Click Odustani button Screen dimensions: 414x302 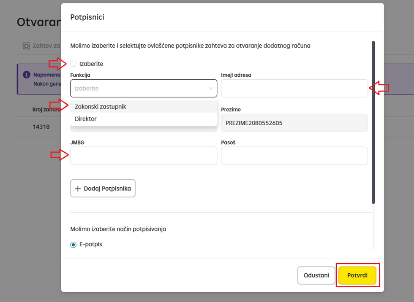click(x=316, y=275)
